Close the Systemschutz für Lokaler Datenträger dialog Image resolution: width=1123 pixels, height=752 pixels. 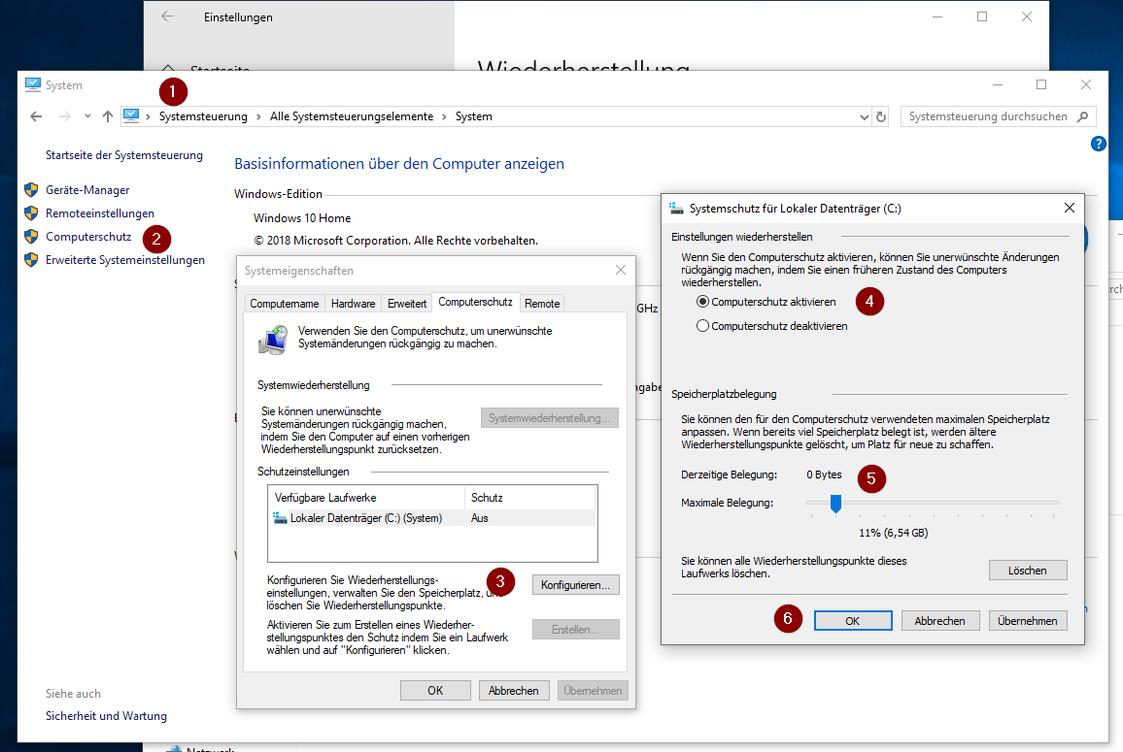[x=1070, y=208]
